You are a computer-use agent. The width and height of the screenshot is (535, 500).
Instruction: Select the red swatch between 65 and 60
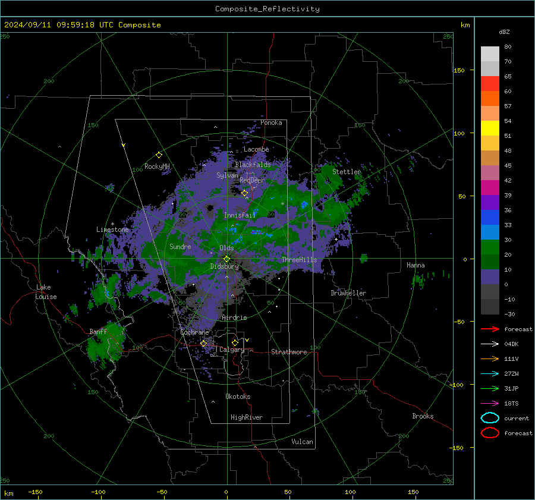[490, 83]
